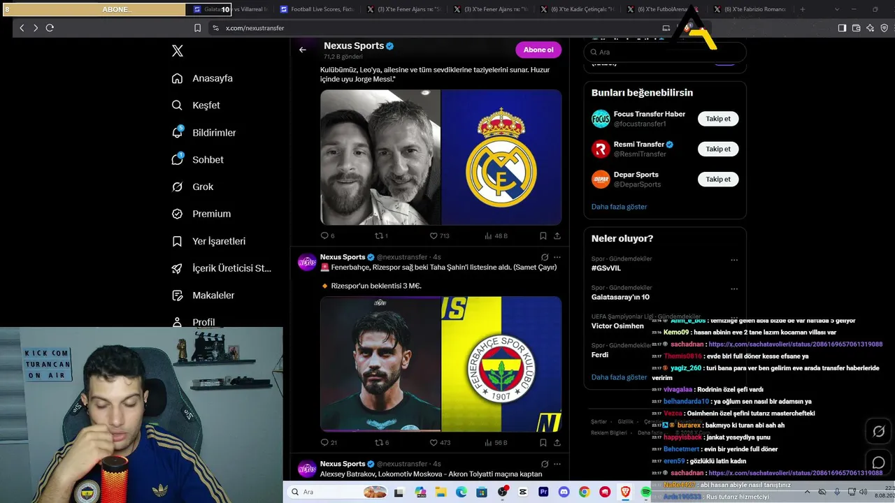The height and width of the screenshot is (503, 895).
Task: Click the browser back button
Action: click(22, 28)
